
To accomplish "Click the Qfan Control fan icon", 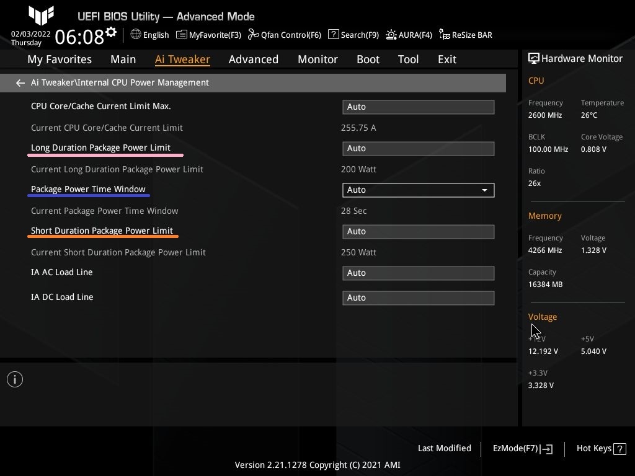I will [253, 35].
